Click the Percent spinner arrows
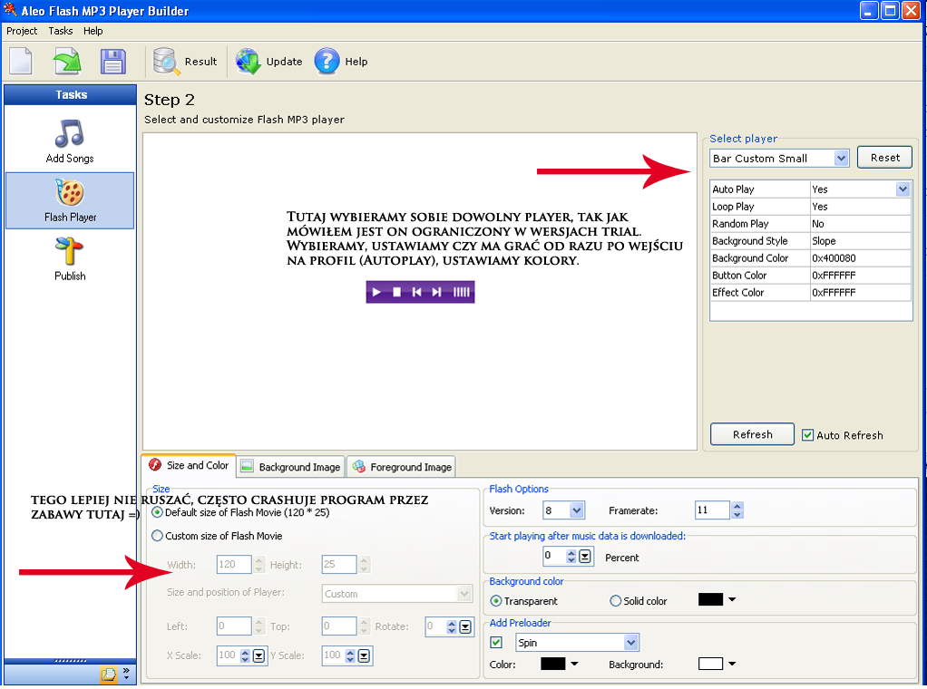 coord(571,556)
